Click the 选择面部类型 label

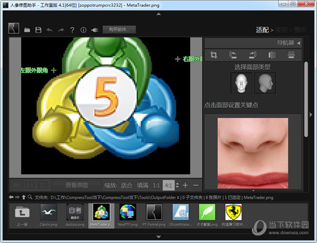252,67
